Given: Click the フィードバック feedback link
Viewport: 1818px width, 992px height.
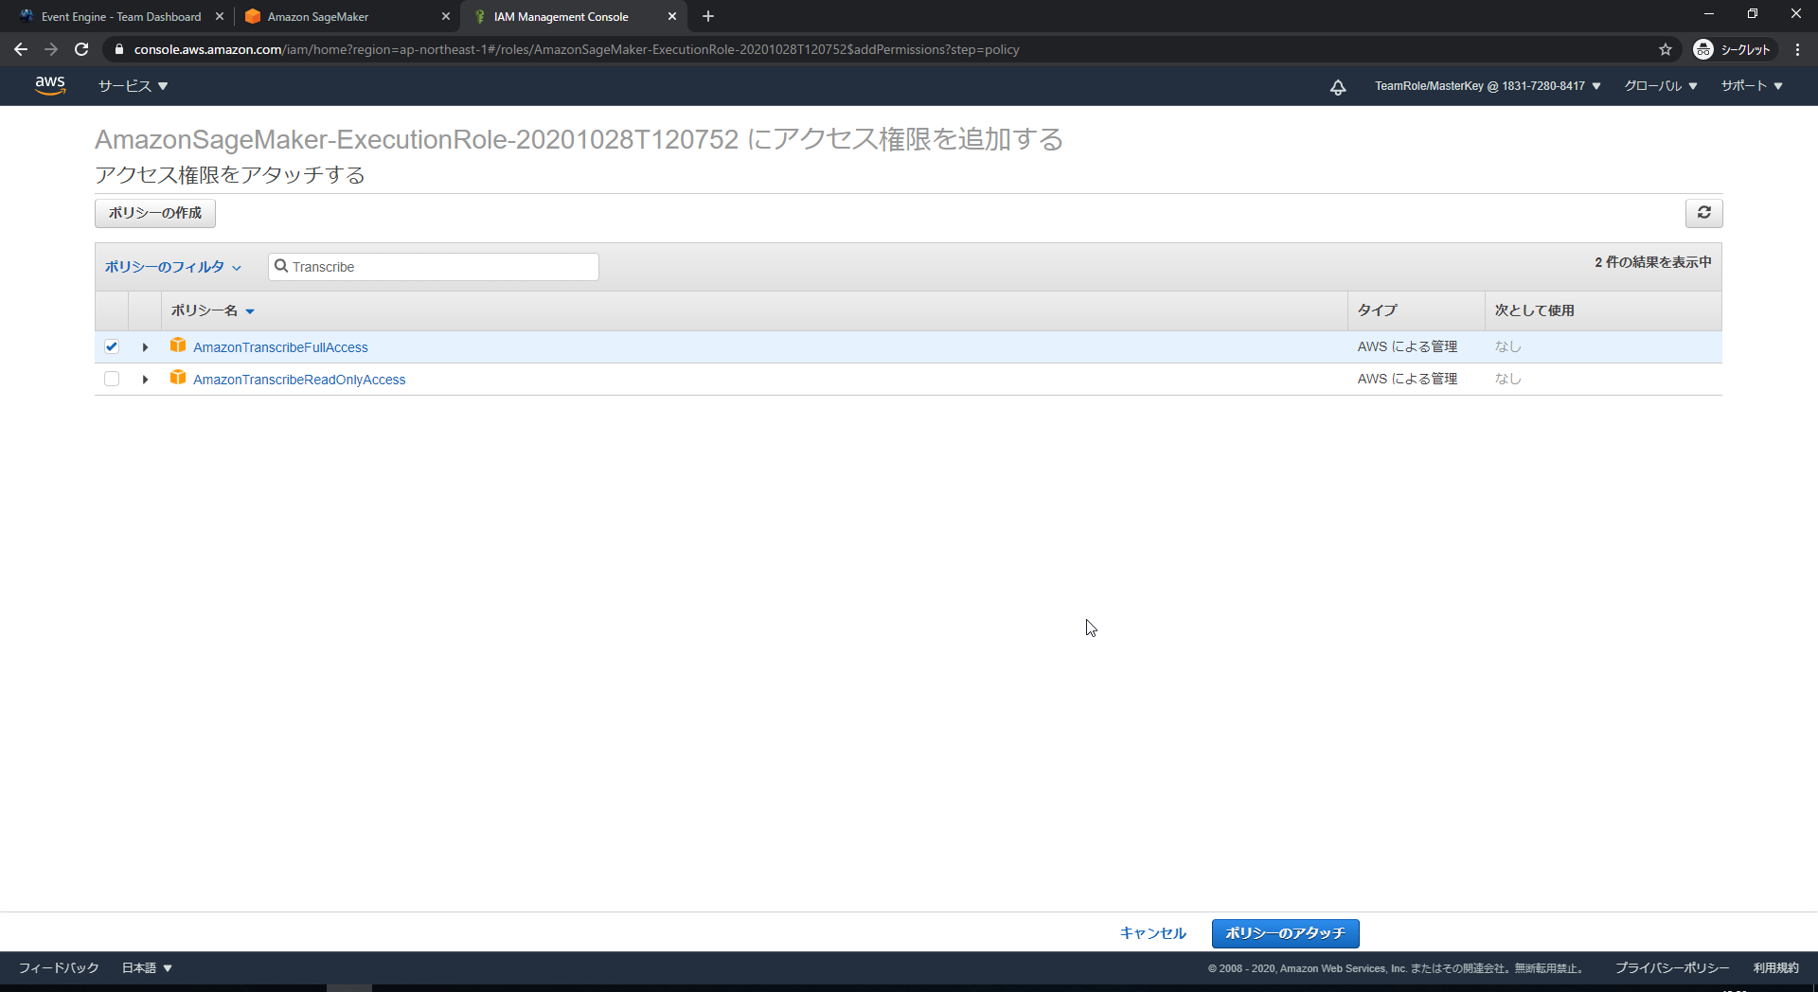Looking at the screenshot, I should coord(59,967).
